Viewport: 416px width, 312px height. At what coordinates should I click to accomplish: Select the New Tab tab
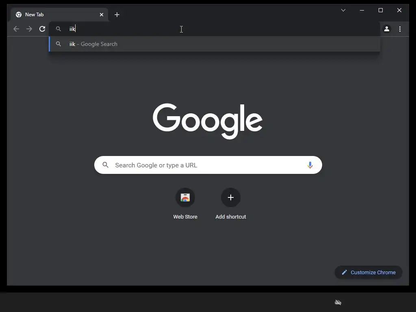point(59,15)
